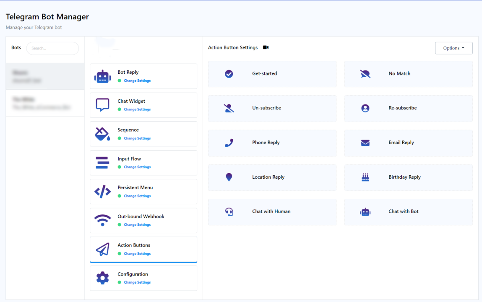Viewport: 482px width, 302px height.
Task: Click the Bots search input field
Action: pos(52,48)
